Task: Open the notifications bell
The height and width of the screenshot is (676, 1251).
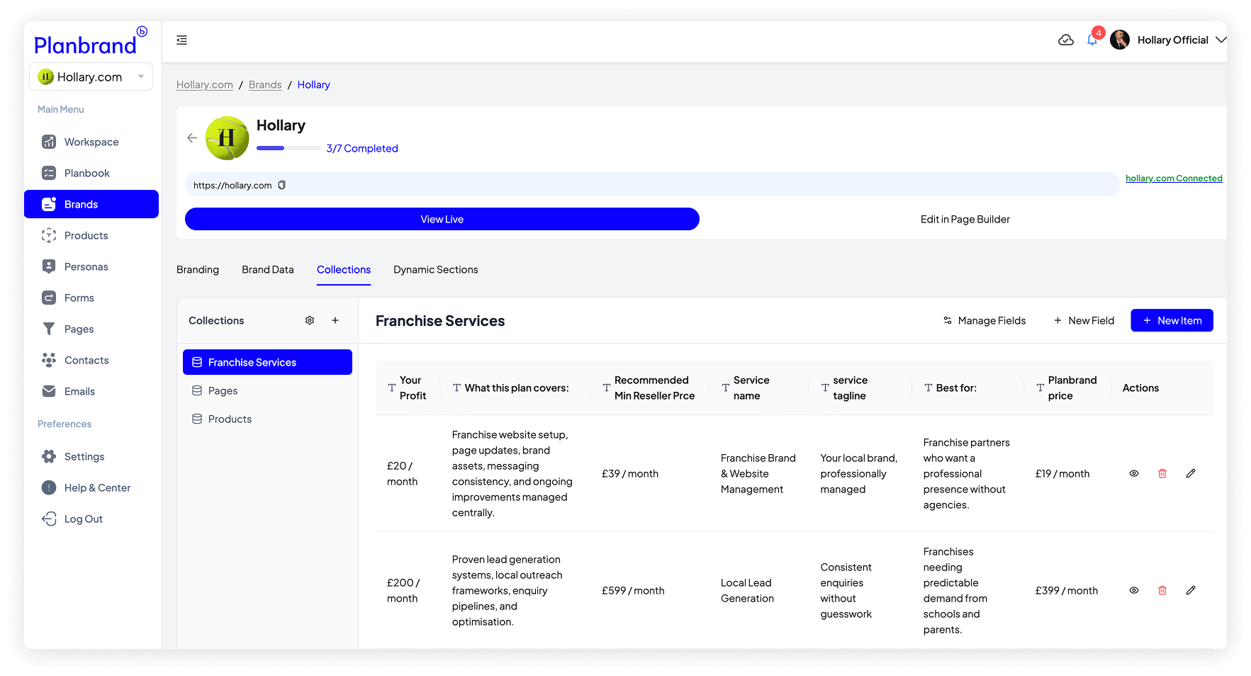Action: 1092,40
